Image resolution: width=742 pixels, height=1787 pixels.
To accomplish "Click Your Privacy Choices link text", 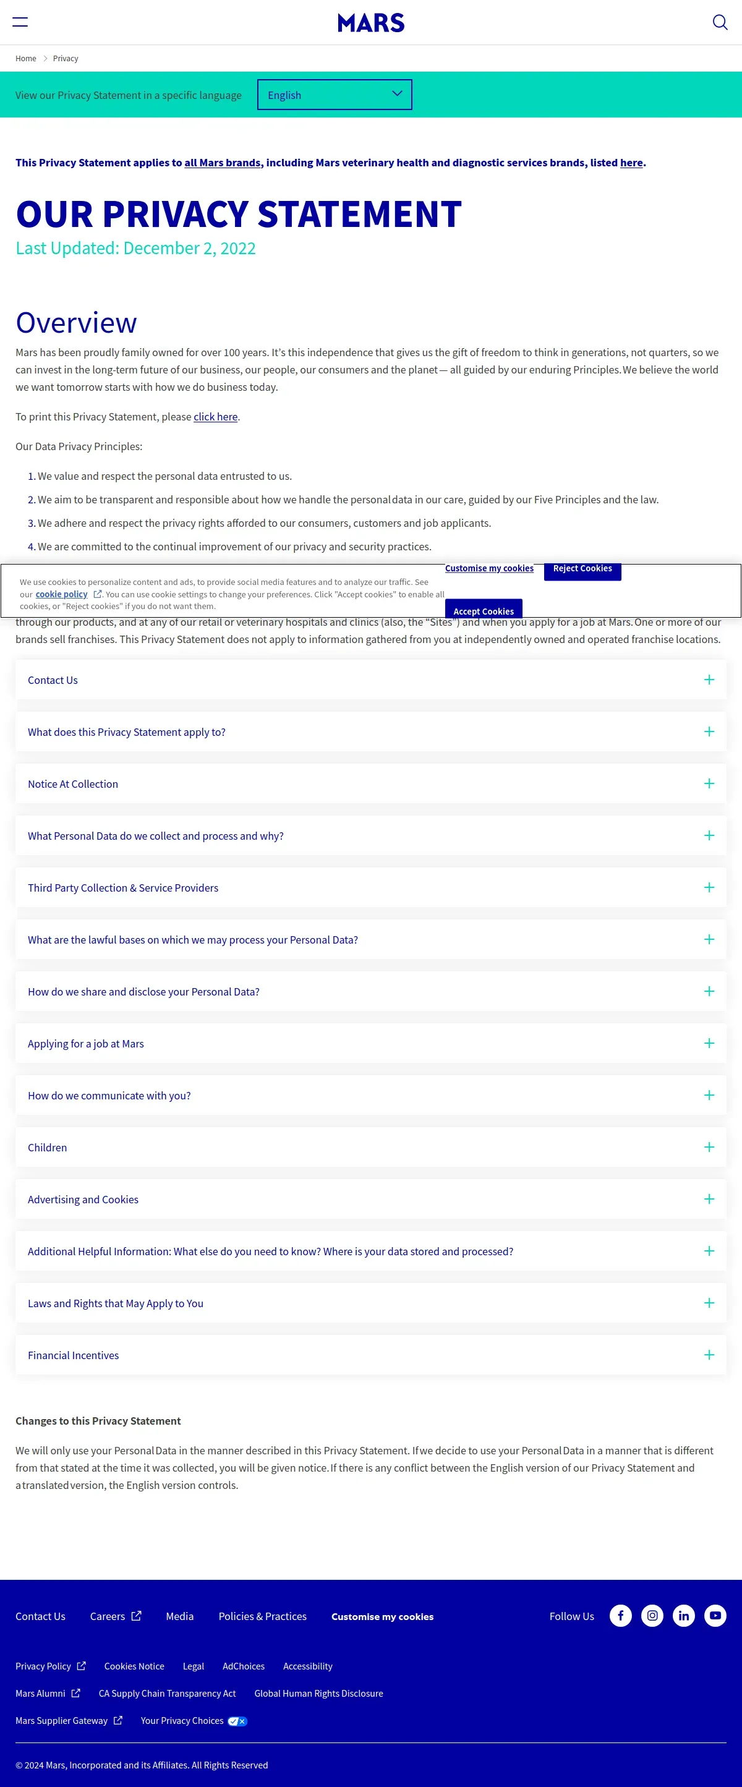I will click(x=182, y=1720).
